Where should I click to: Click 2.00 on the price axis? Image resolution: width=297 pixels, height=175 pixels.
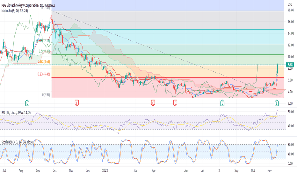(x=291, y=104)
